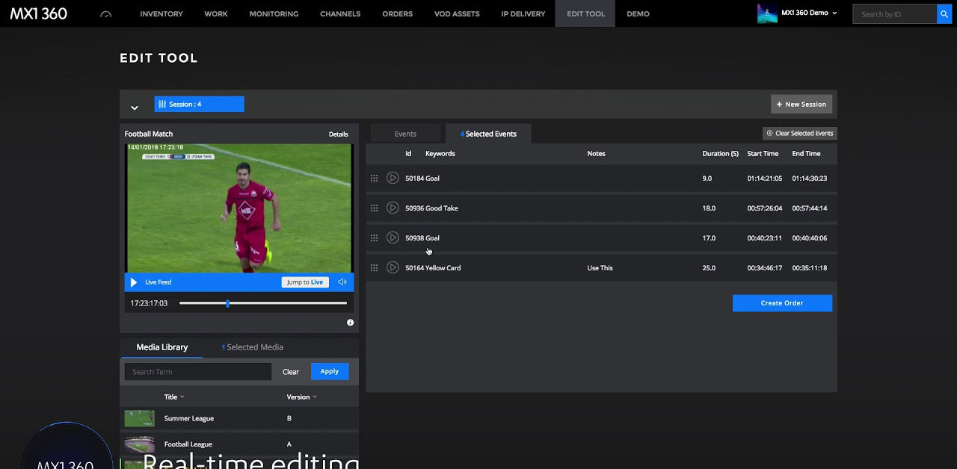This screenshot has width=957, height=469.
Task: Click Clear Selected Events
Action: pos(800,133)
